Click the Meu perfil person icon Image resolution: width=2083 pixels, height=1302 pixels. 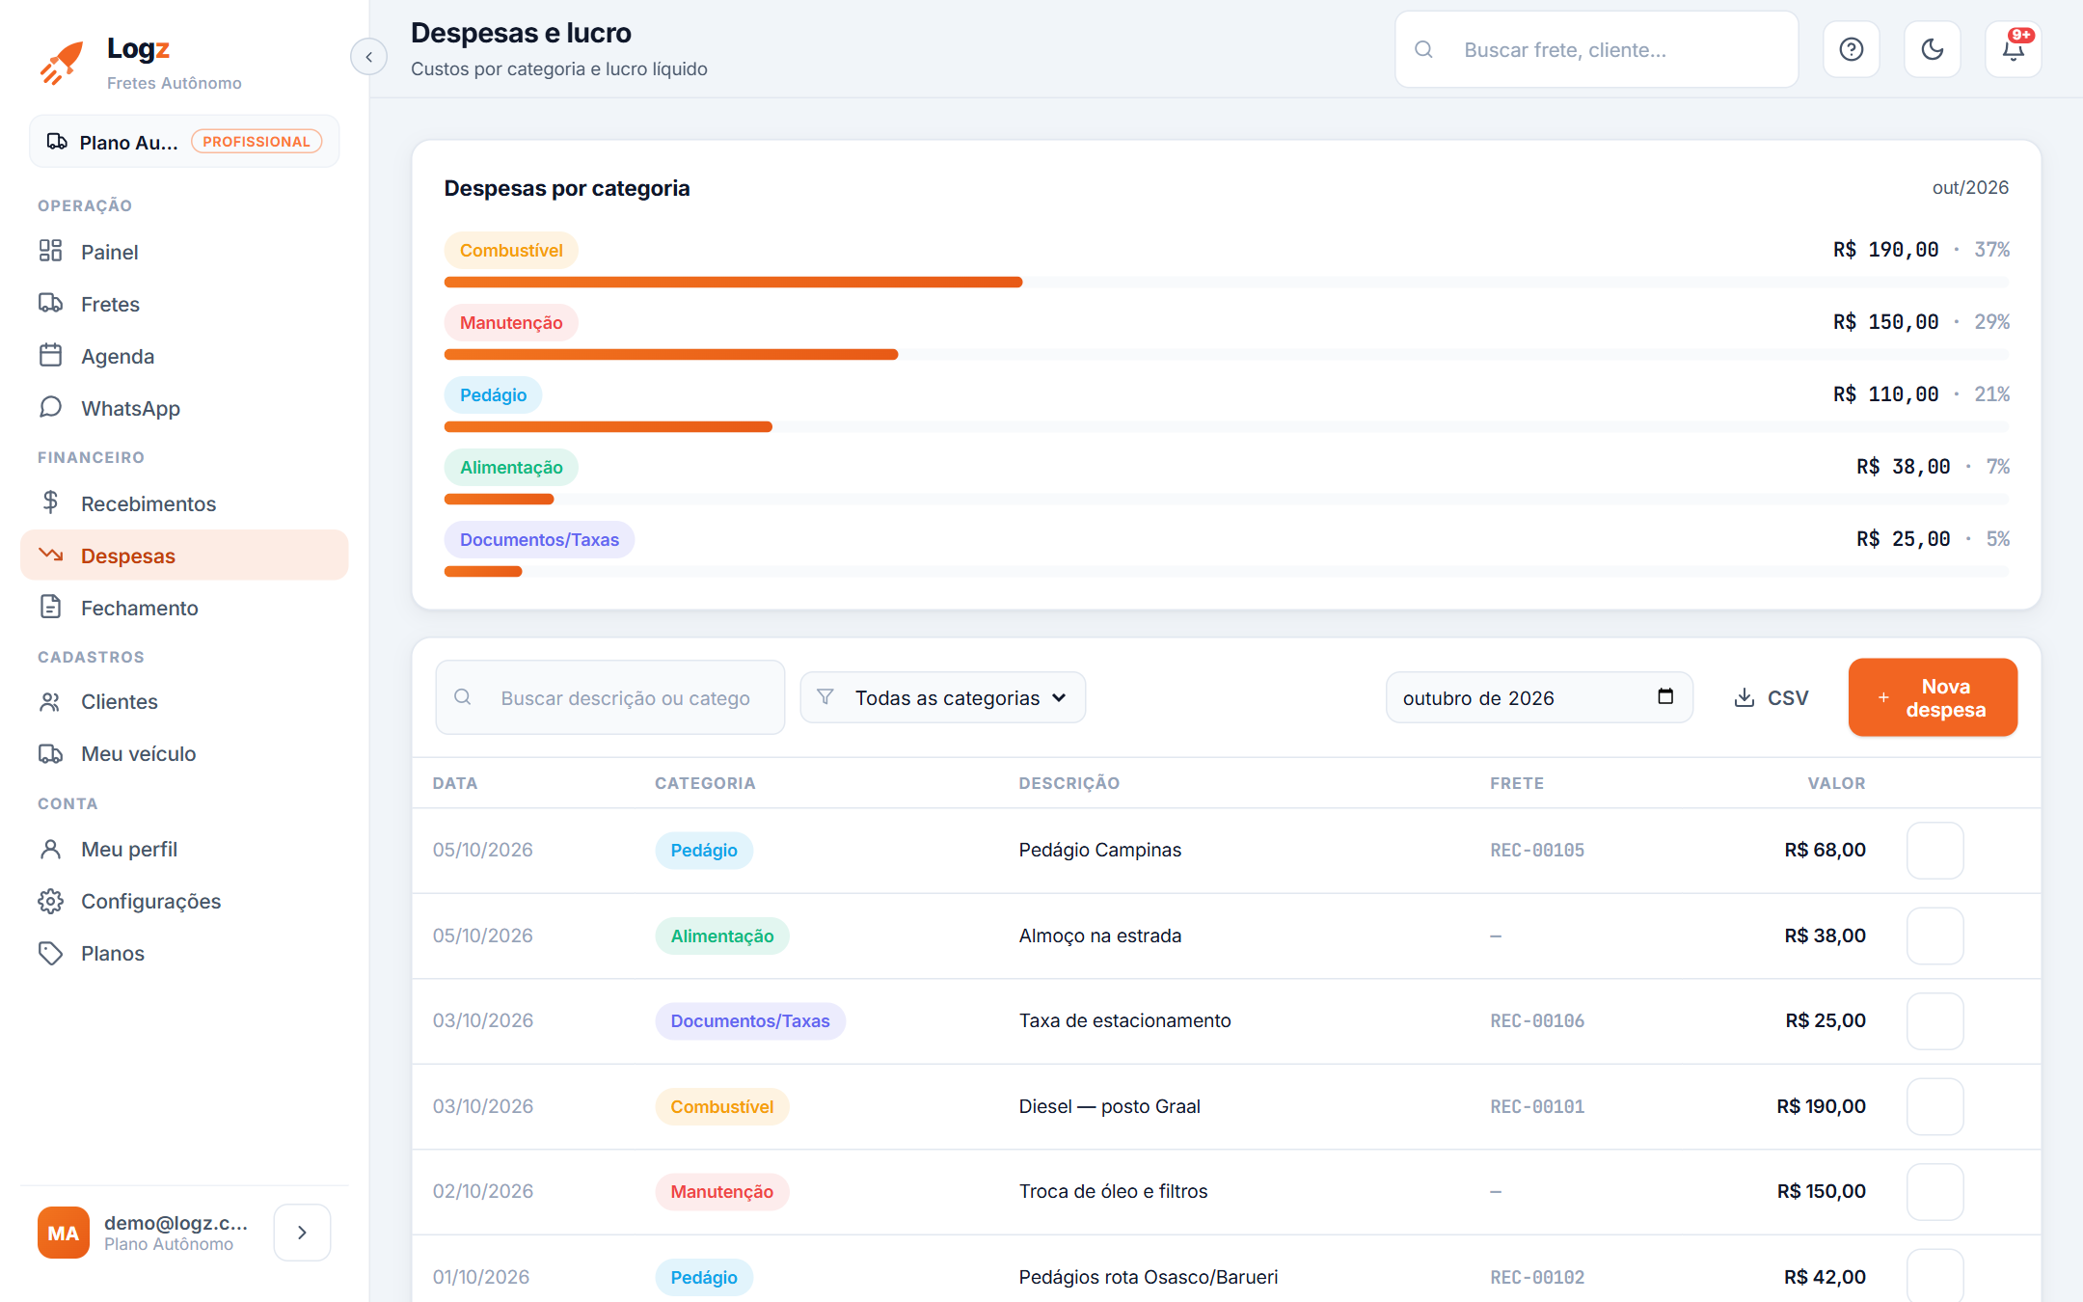50,849
